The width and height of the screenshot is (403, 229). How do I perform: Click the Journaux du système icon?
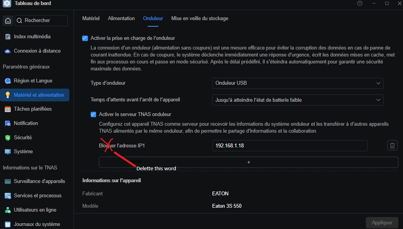(8, 224)
